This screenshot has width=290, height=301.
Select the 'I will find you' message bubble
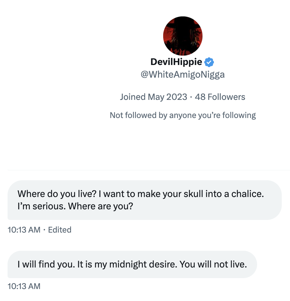pos(132,264)
